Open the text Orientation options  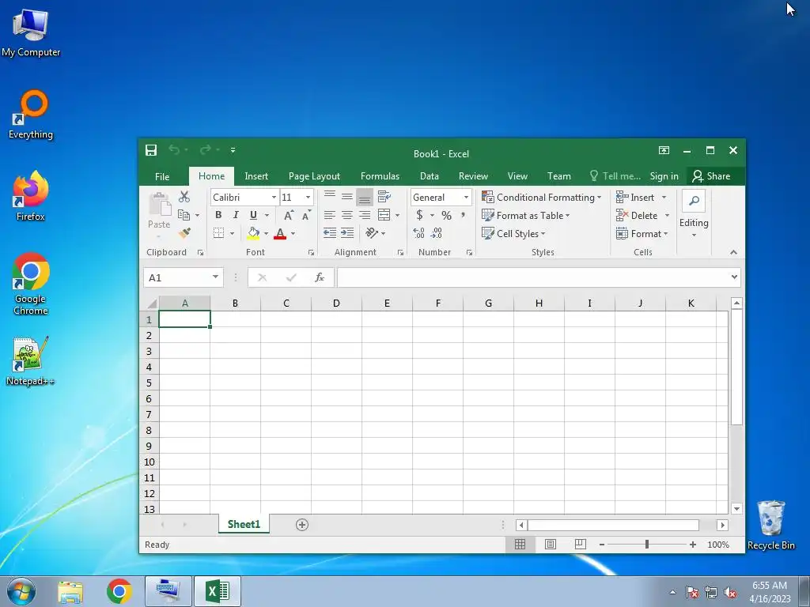click(372, 233)
